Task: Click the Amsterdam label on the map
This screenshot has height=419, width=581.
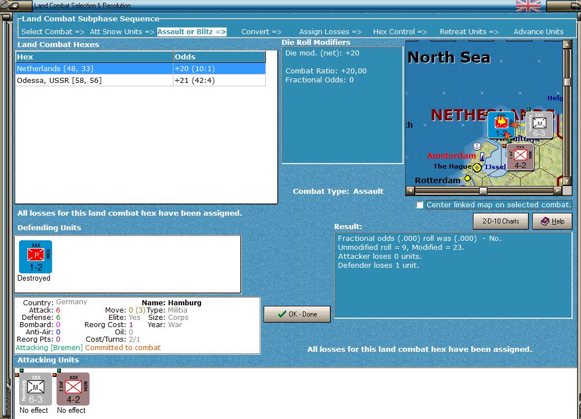Action: point(451,156)
